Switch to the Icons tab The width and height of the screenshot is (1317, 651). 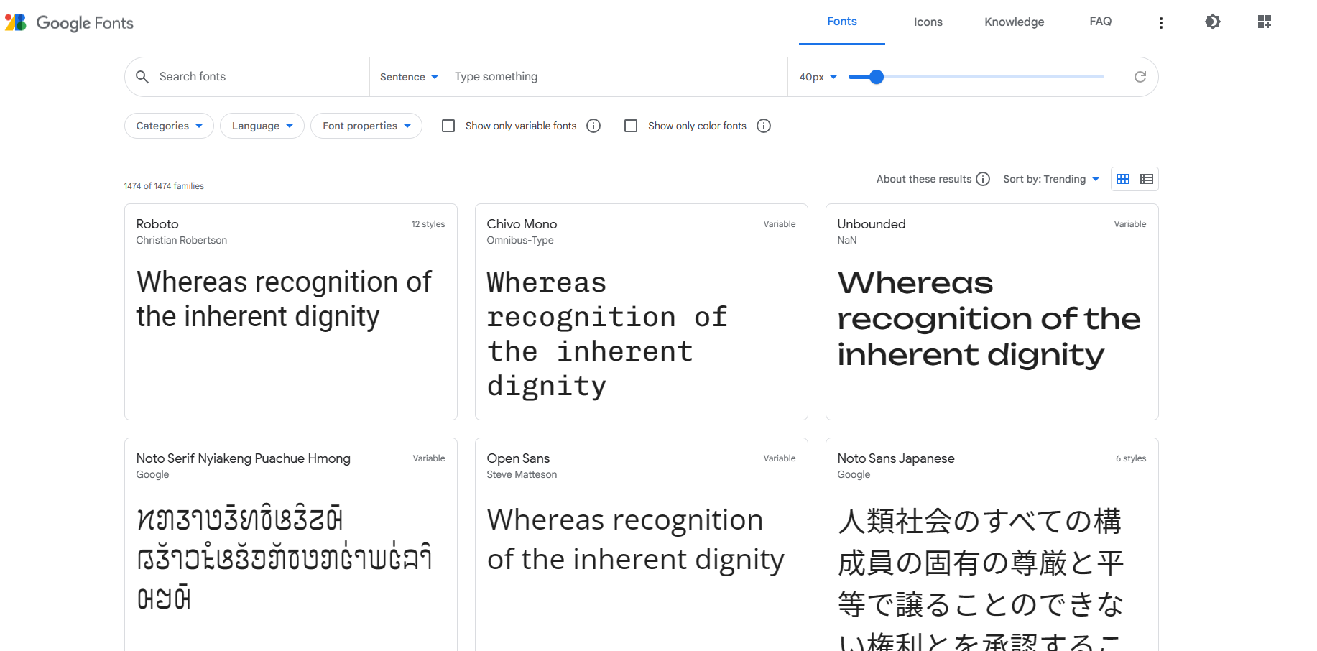click(928, 22)
